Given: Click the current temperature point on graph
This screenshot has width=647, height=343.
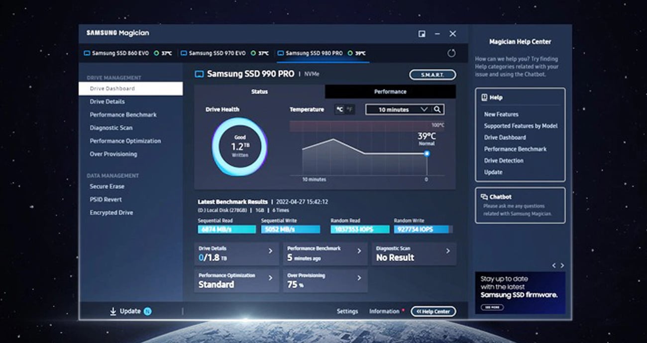Looking at the screenshot, I should pyautogui.click(x=427, y=154).
